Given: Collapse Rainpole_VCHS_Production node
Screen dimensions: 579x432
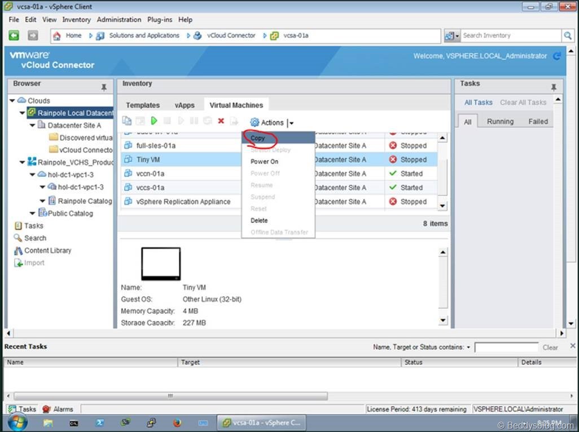Looking at the screenshot, I should pos(22,162).
